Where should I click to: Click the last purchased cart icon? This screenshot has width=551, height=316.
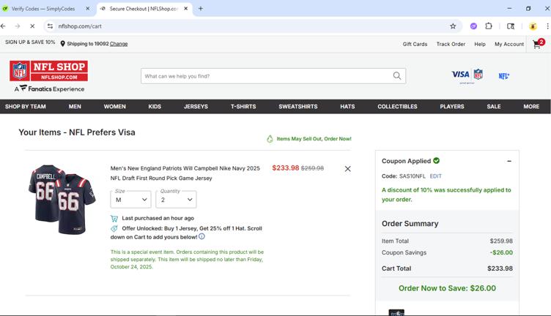pos(114,219)
